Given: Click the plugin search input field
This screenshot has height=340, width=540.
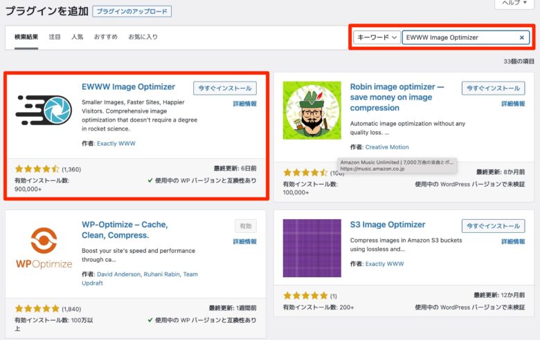Looking at the screenshot, I should coord(466,37).
